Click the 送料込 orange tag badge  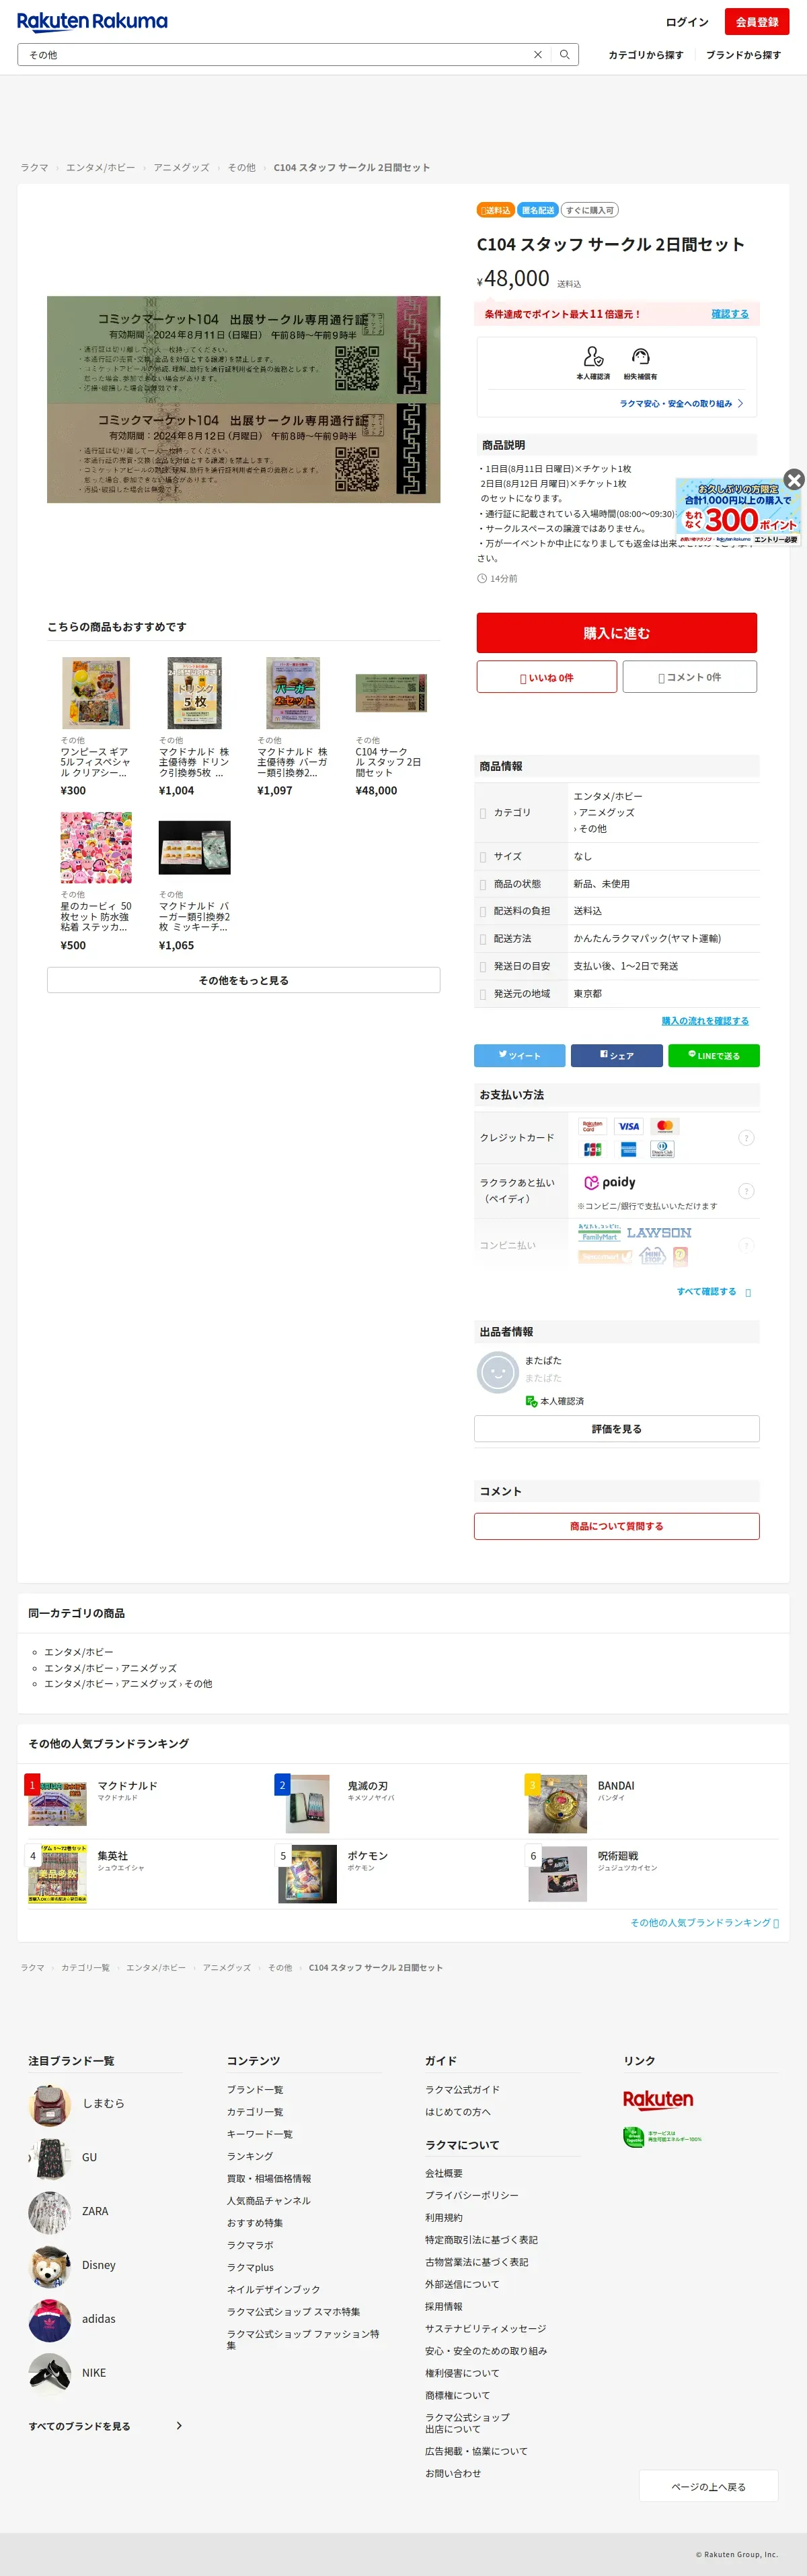pyautogui.click(x=496, y=210)
